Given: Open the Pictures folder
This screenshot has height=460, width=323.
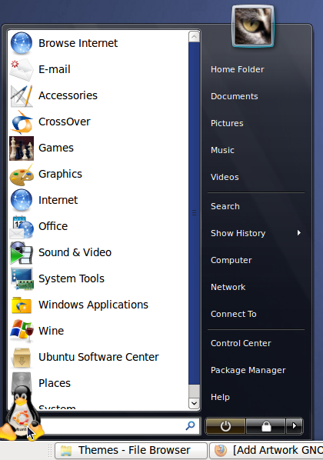Looking at the screenshot, I should [x=227, y=124].
